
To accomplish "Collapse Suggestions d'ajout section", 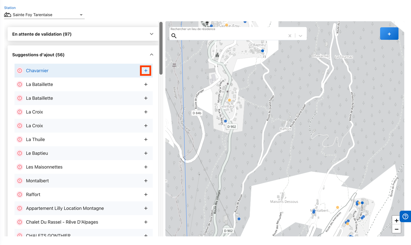I will click(151, 55).
